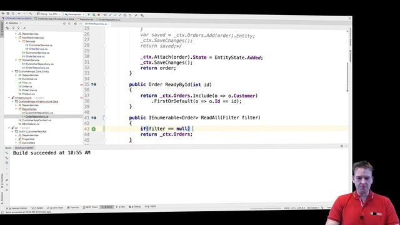Click the save icon in top toolbar
This screenshot has width=400, height=225.
coord(8,13)
